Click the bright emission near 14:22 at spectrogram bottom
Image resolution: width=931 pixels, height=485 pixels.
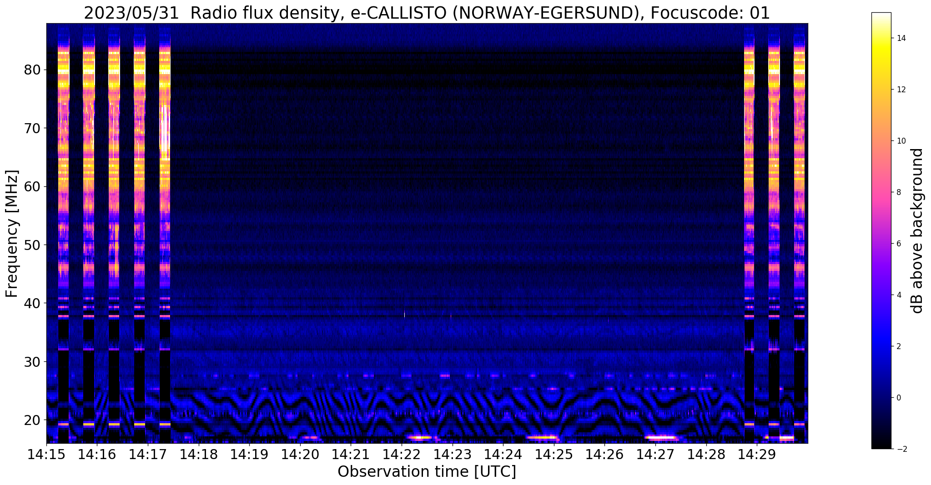(419, 437)
